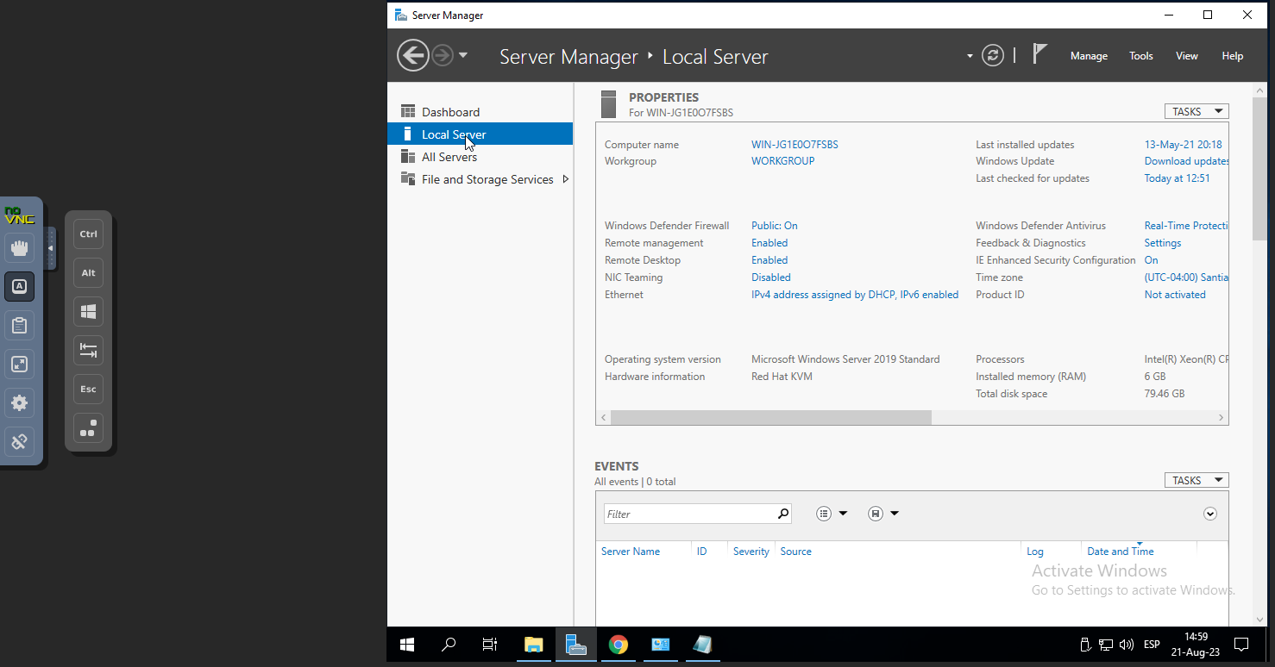This screenshot has height=667, width=1275.
Task: Expand the events filter chevron button
Action: tap(1210, 514)
